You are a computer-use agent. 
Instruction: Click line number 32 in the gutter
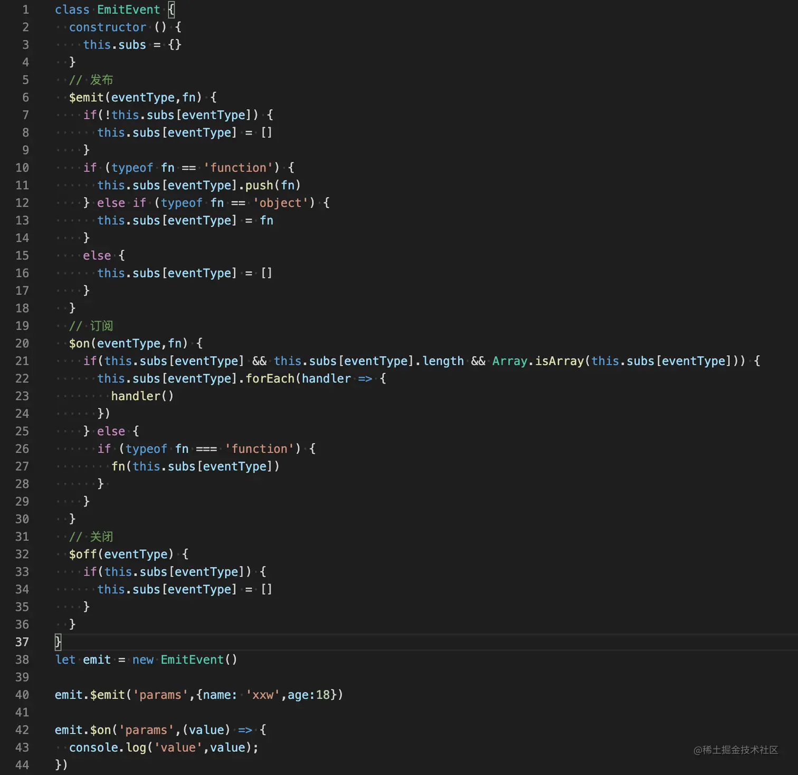[x=22, y=554]
